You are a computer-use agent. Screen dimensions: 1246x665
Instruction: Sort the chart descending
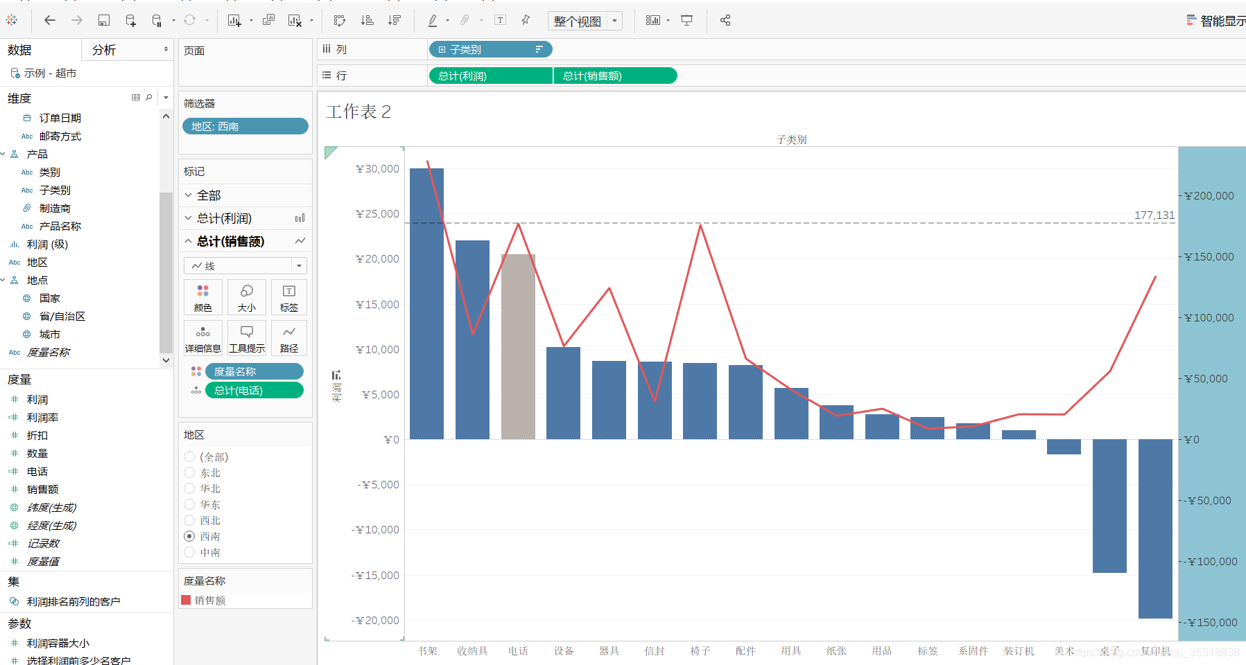pyautogui.click(x=395, y=20)
